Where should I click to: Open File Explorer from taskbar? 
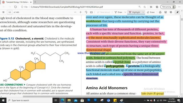point(69,100)
